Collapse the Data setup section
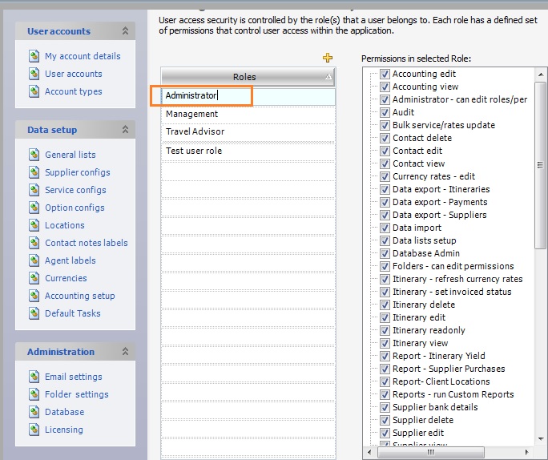The height and width of the screenshot is (460, 548). pyautogui.click(x=125, y=130)
